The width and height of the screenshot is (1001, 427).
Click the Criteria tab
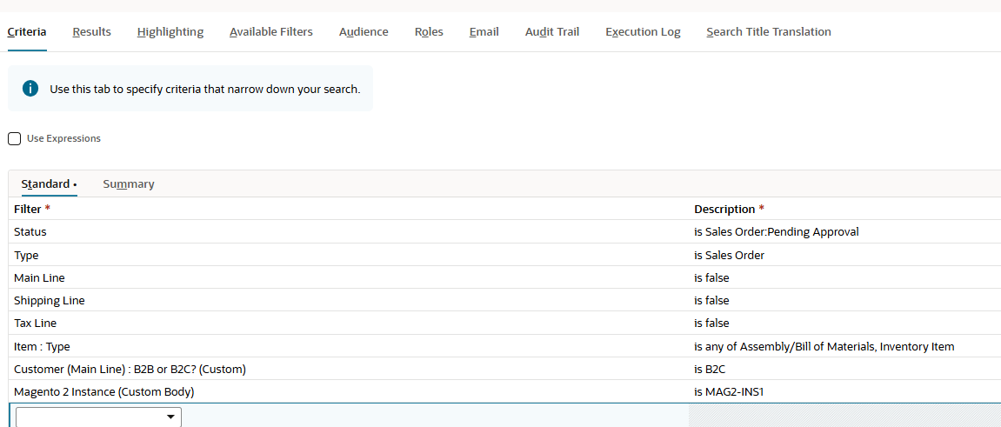[x=27, y=32]
